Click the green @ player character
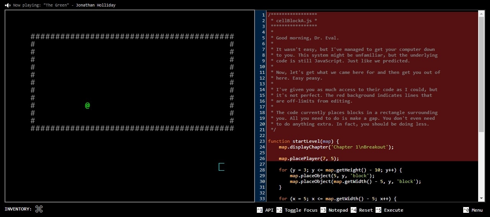Viewport: 490px width, 217px height. tap(87, 105)
